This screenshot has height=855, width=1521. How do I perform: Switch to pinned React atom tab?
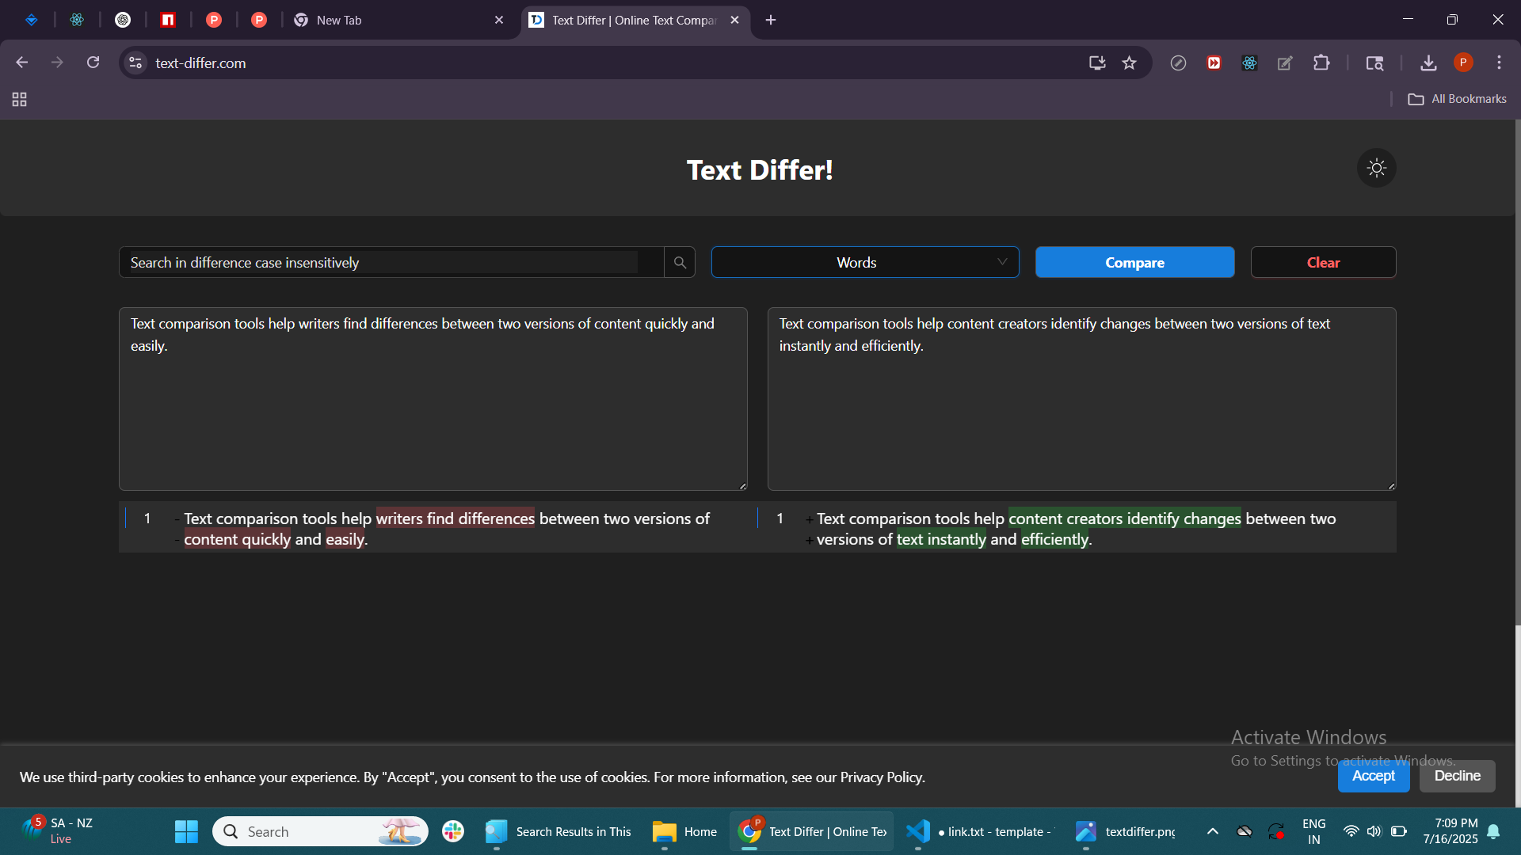(x=77, y=20)
